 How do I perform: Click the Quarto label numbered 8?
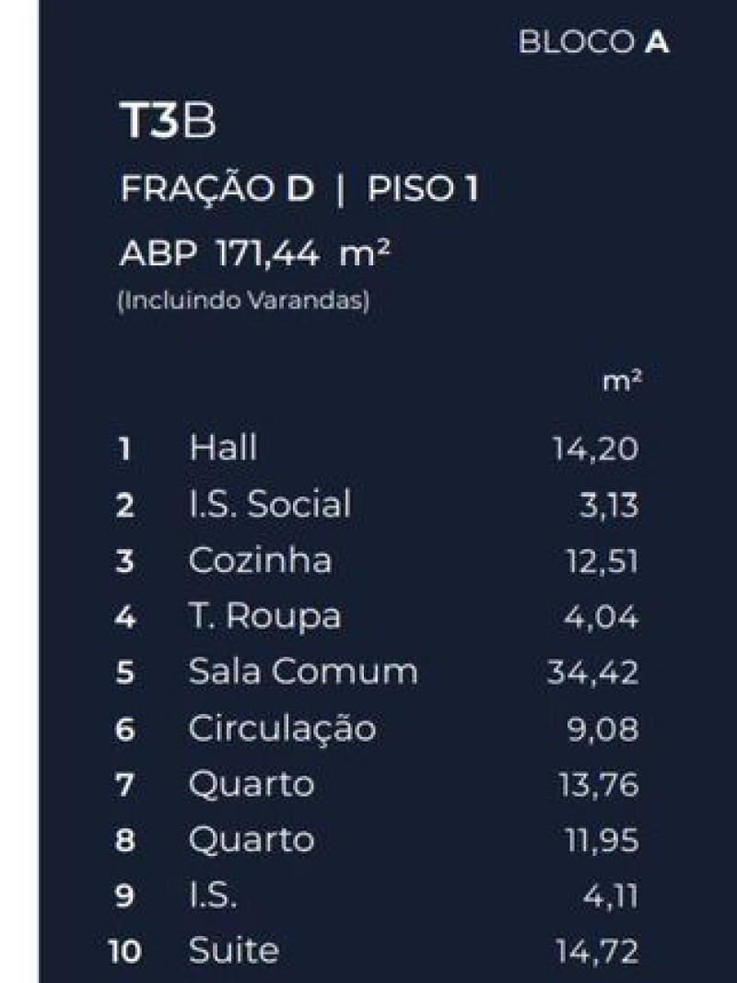(252, 839)
